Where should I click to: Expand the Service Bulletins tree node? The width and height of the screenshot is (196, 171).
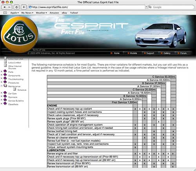2,100
